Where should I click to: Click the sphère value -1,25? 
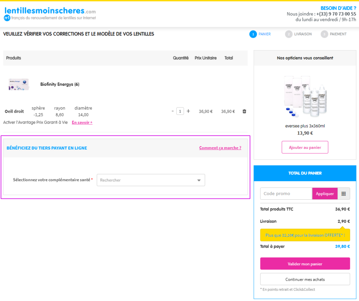pyautogui.click(x=38, y=115)
